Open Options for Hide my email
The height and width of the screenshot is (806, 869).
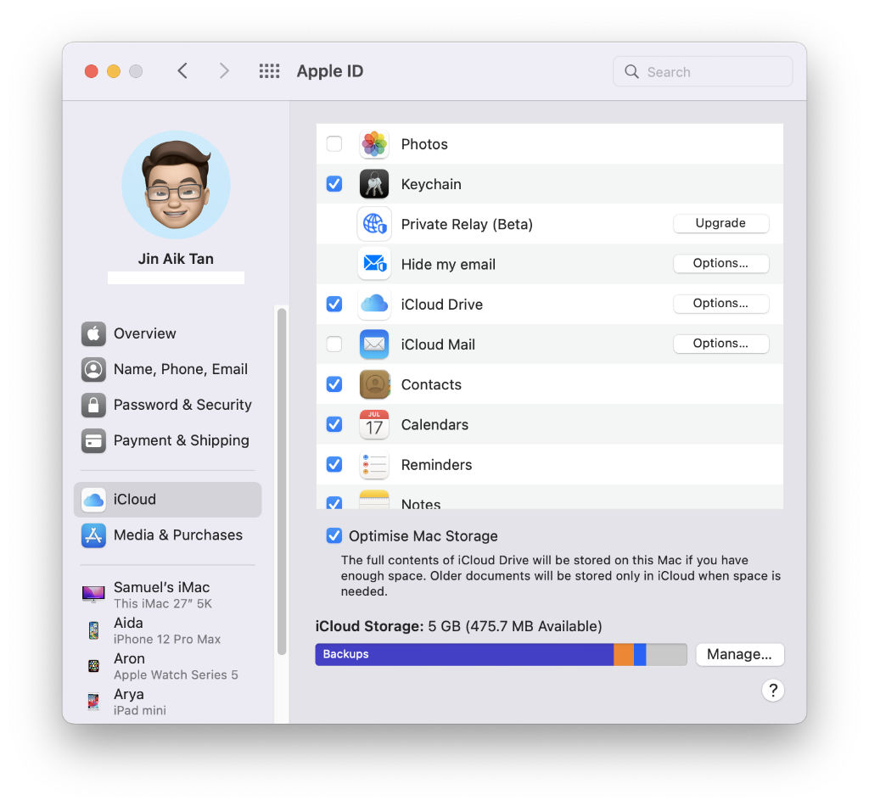point(720,263)
